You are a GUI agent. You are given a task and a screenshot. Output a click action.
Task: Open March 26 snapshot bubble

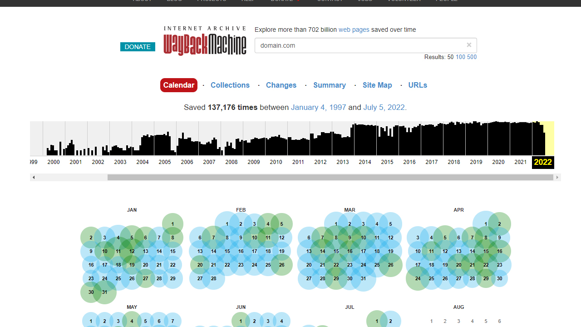tap(390, 265)
